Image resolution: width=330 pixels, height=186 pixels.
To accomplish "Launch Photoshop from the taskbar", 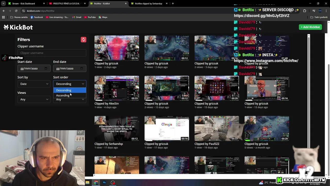I will point(104,183).
